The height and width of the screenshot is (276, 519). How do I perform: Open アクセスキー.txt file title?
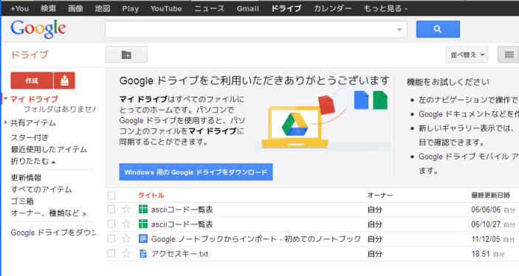179,254
